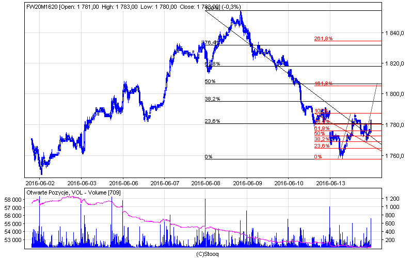Select the 2016-06-02 date label

tap(40, 183)
